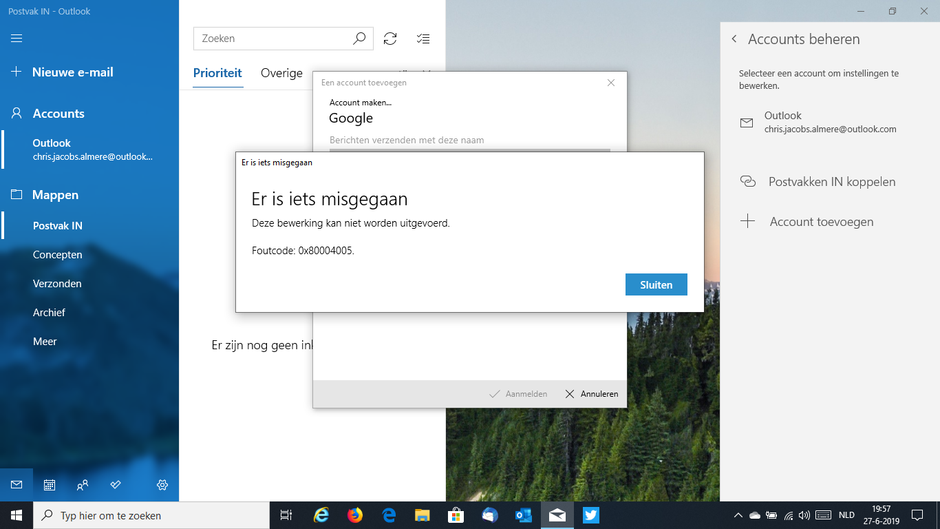Open Outlook desktop app from taskbar
The height and width of the screenshot is (529, 940).
pos(524,515)
